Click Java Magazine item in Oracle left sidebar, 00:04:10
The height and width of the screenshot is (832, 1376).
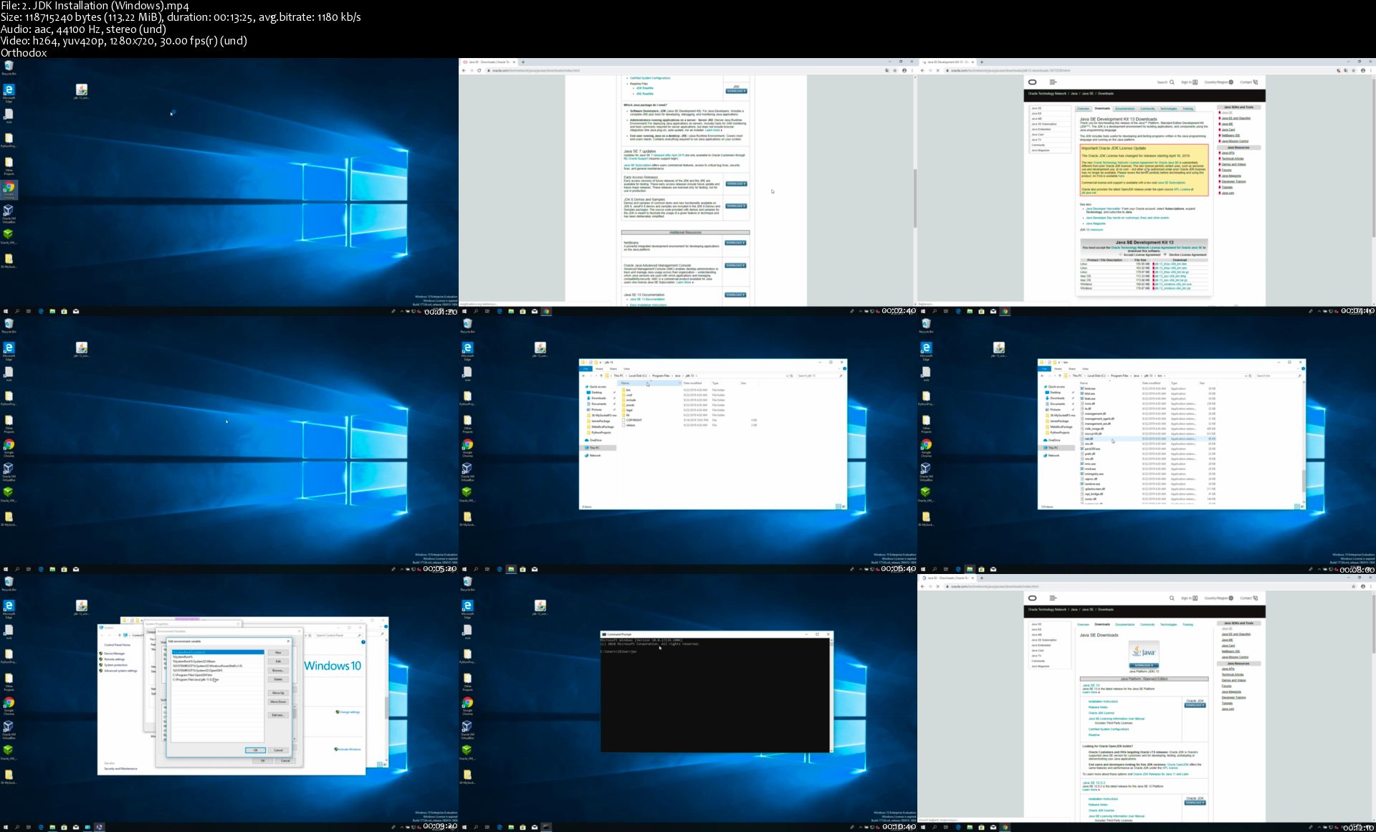1041,150
